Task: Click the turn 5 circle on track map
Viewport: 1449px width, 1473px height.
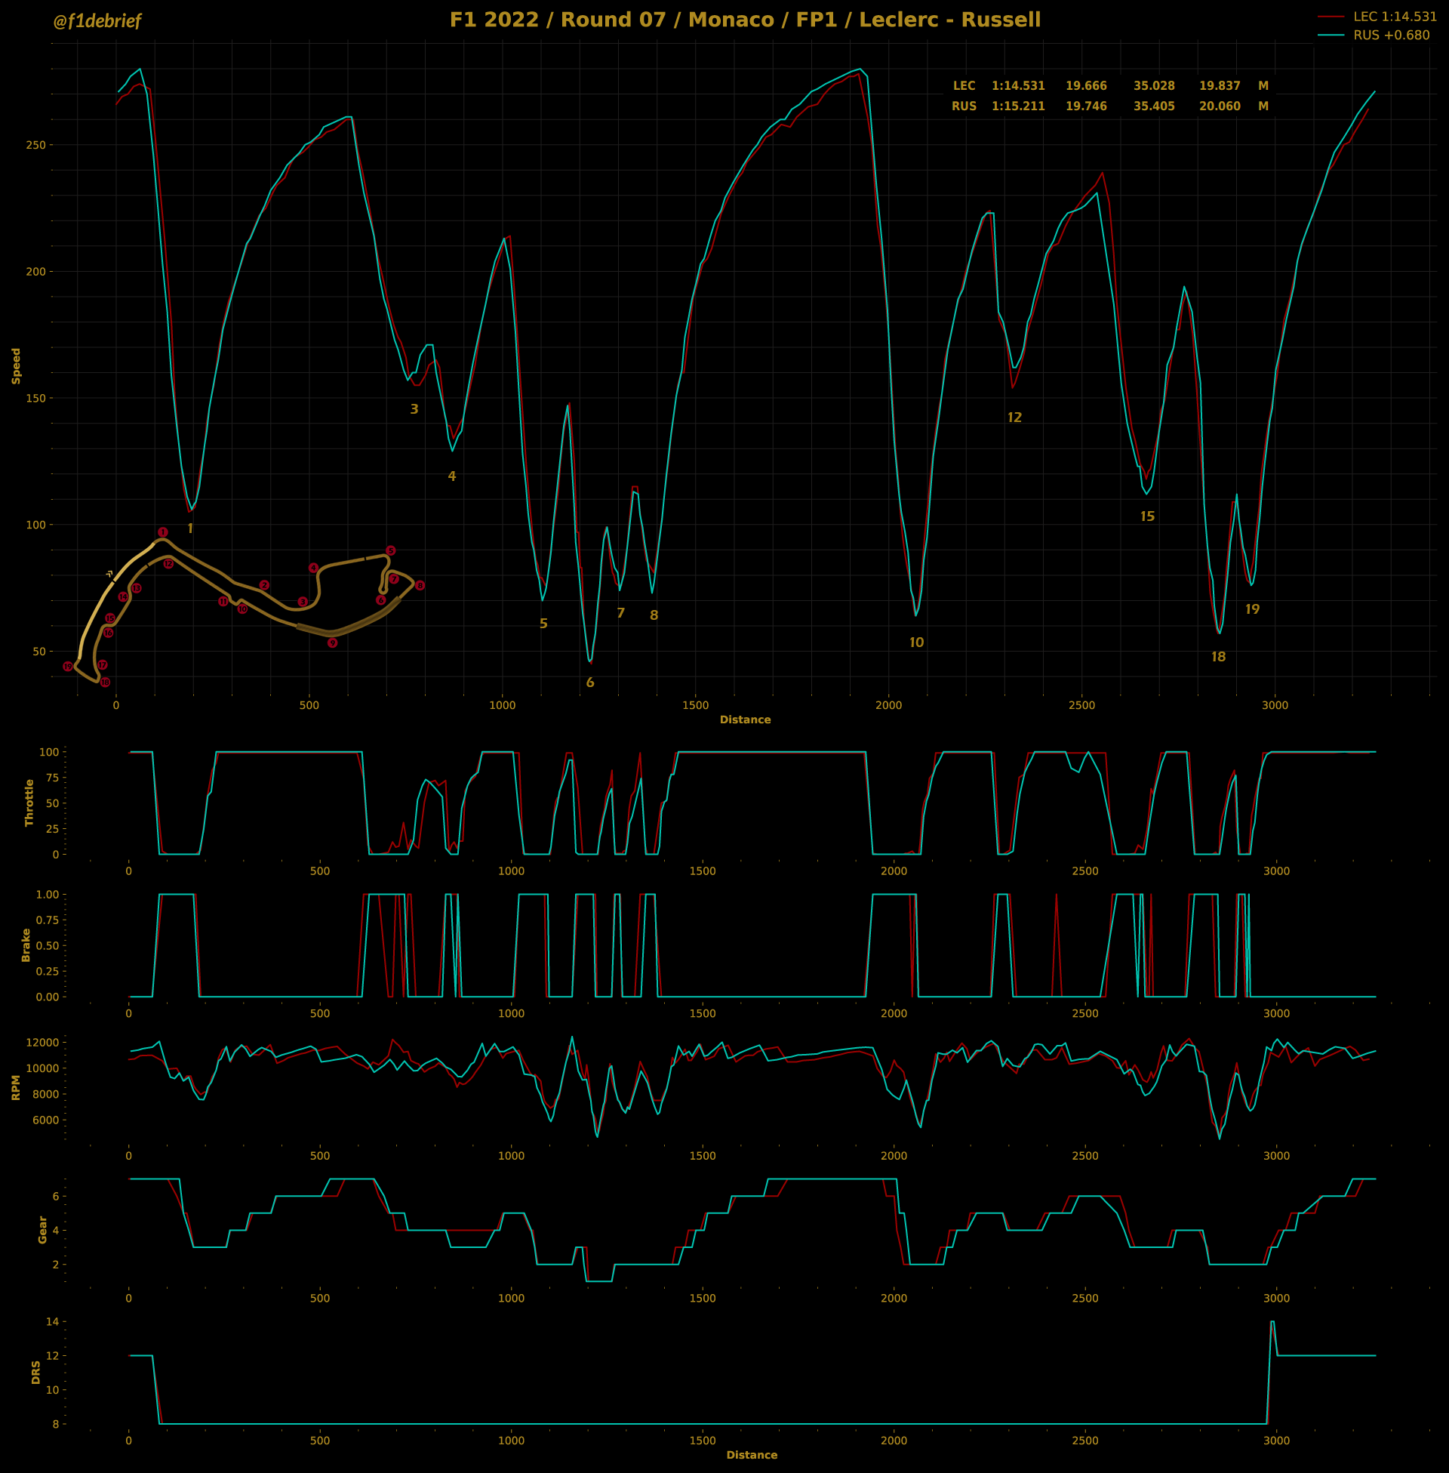Action: (390, 550)
